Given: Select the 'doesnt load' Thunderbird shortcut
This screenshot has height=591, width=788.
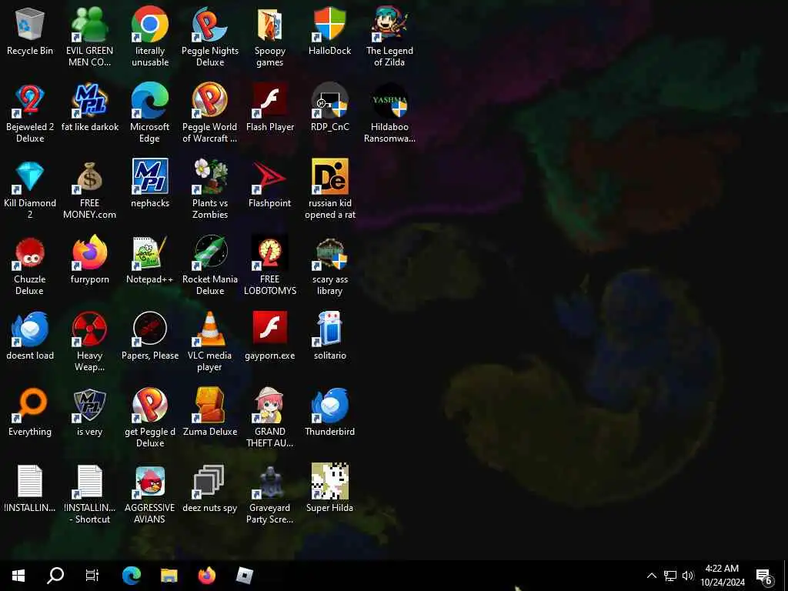Looking at the screenshot, I should [x=30, y=336].
